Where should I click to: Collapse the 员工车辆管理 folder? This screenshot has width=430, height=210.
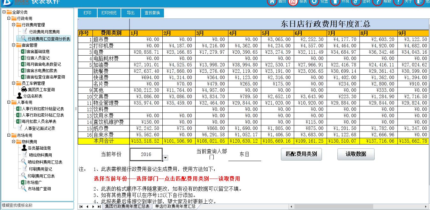click(x=14, y=83)
